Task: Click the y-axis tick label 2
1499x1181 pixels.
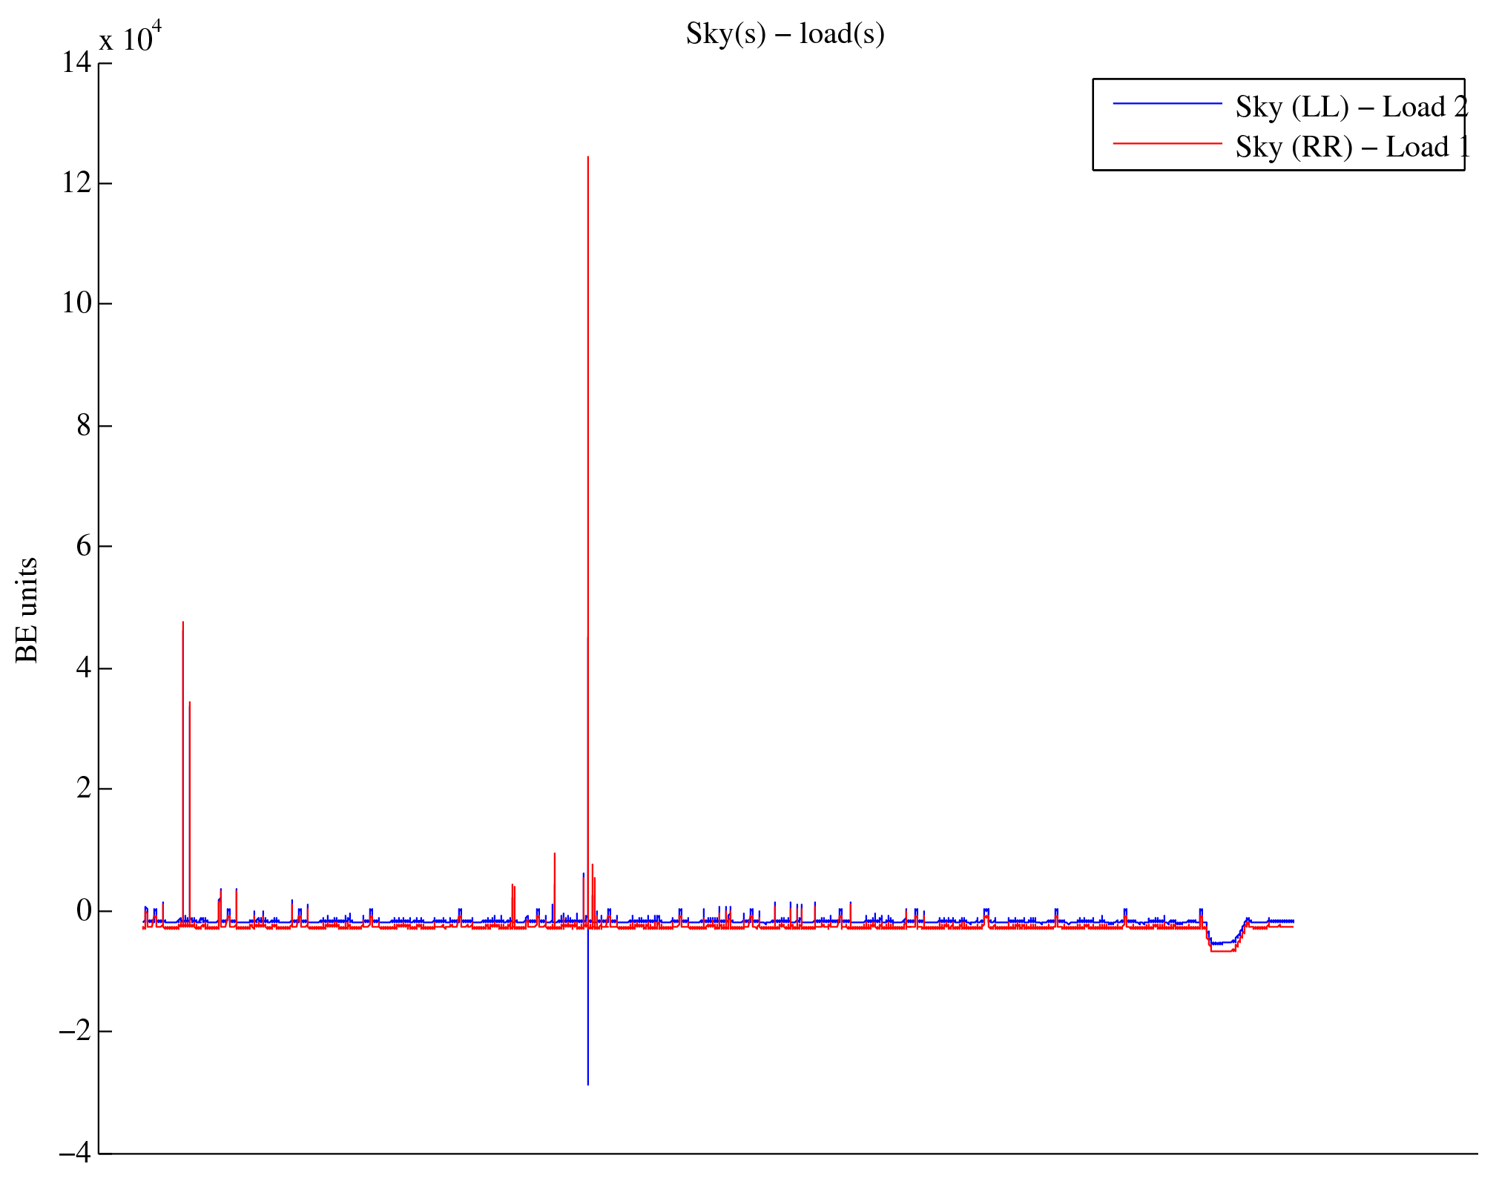Action: [x=84, y=788]
